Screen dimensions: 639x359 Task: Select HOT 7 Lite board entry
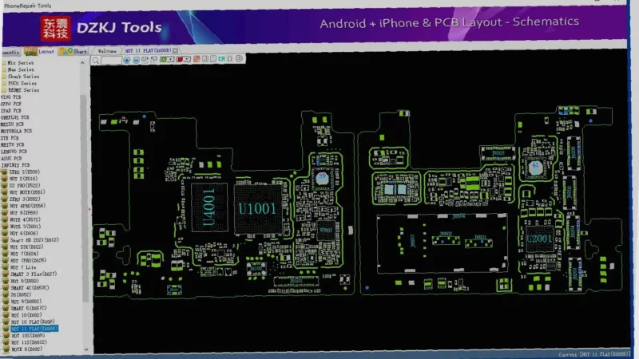coord(23,267)
